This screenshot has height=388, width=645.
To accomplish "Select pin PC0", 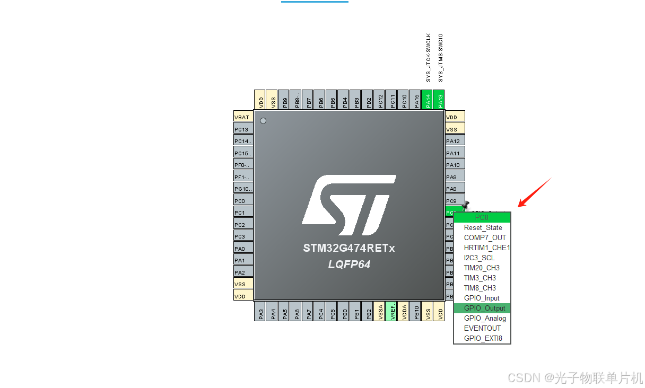I will [243, 200].
